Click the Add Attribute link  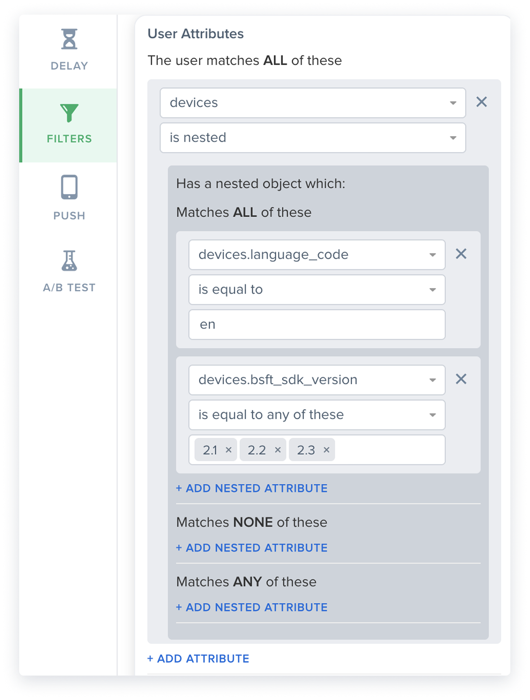tap(198, 659)
